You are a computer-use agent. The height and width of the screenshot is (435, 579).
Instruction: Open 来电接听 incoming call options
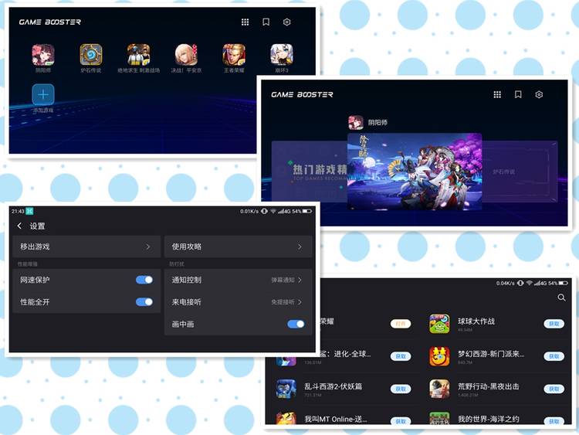pyautogui.click(x=239, y=302)
